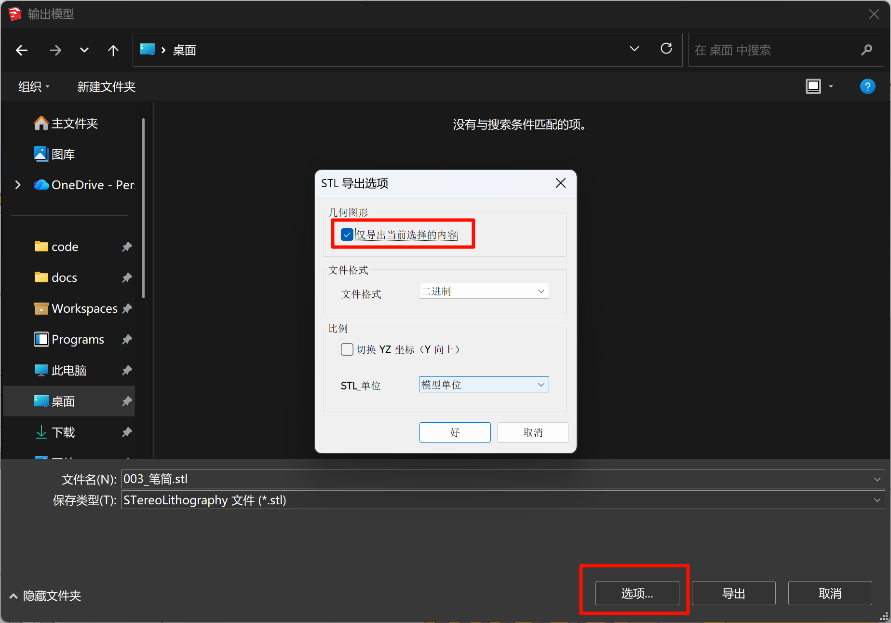Click the back navigation arrow
Screen dimensions: 891x623
coord(22,50)
